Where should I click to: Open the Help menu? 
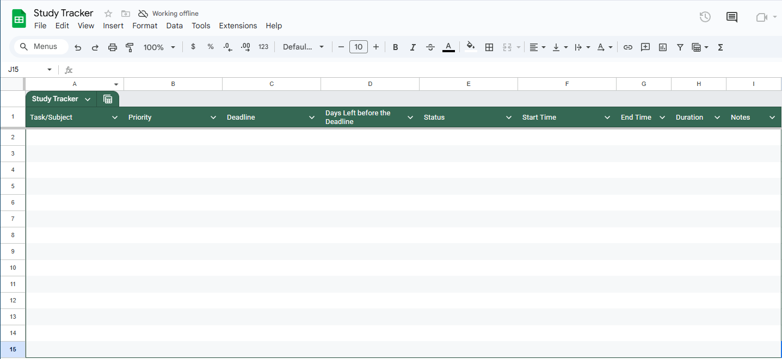coord(274,26)
